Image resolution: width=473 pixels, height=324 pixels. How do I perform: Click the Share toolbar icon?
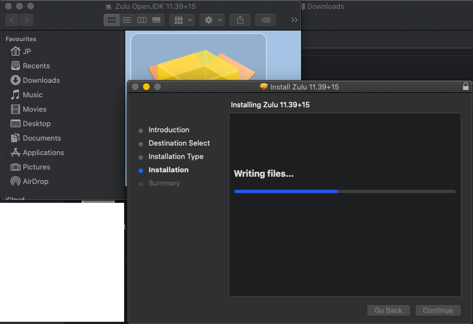point(240,20)
